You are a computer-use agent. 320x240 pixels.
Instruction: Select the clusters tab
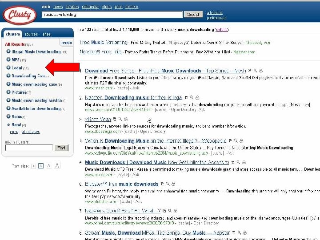[x=13, y=34]
